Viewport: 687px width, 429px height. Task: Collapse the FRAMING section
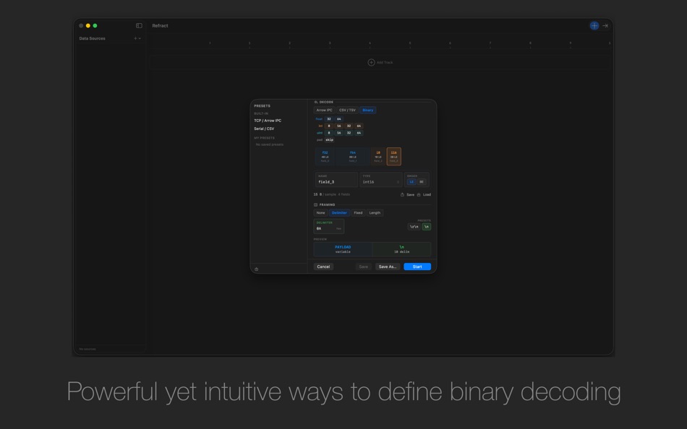pos(317,204)
